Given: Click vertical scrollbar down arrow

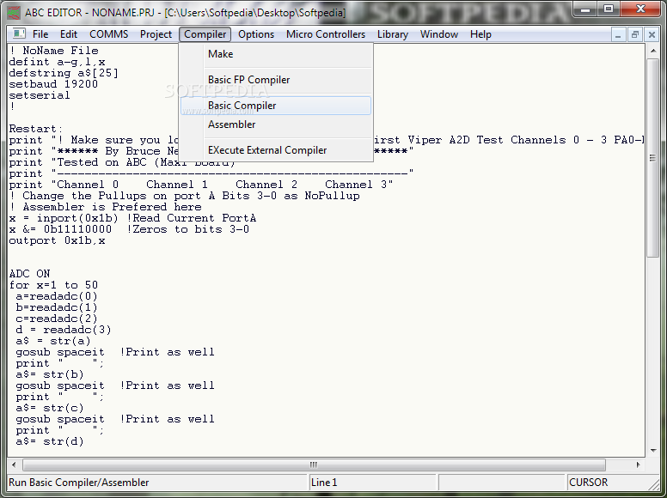Looking at the screenshot, I should point(653,451).
